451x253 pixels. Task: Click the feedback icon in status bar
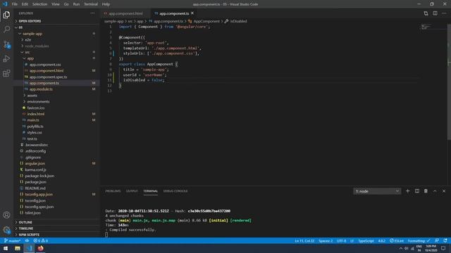point(437,240)
